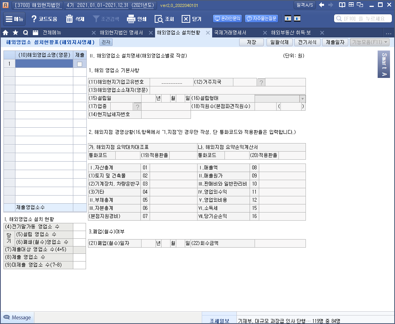Open the 거주지국 code help question mark
The width and height of the screenshot is (395, 324).
(x=261, y=82)
